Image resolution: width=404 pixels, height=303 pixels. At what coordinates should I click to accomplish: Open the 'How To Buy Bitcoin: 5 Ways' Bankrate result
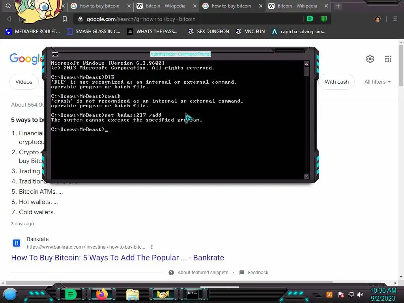[x=118, y=258]
